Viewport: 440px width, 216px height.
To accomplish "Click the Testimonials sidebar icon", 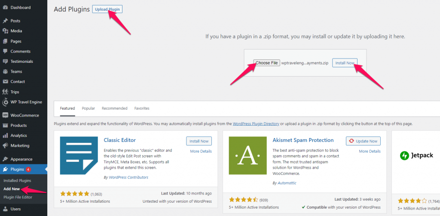I will click(x=5, y=62).
